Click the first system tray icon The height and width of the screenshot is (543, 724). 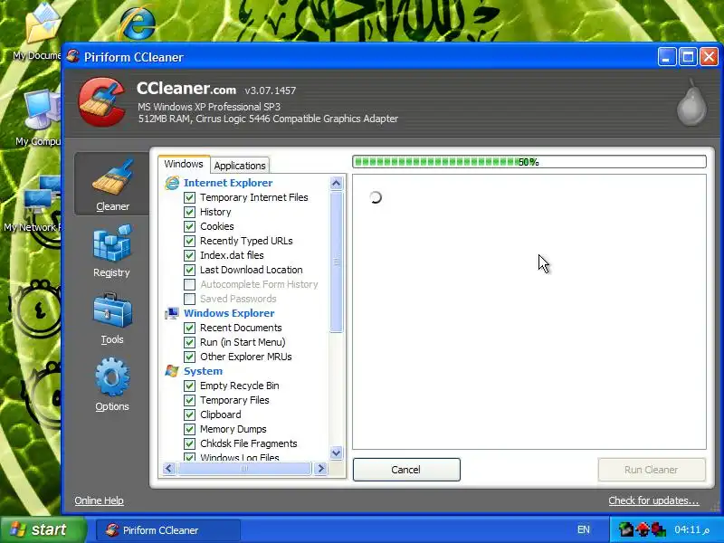pos(626,529)
